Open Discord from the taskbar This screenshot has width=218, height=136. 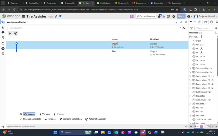point(143,132)
